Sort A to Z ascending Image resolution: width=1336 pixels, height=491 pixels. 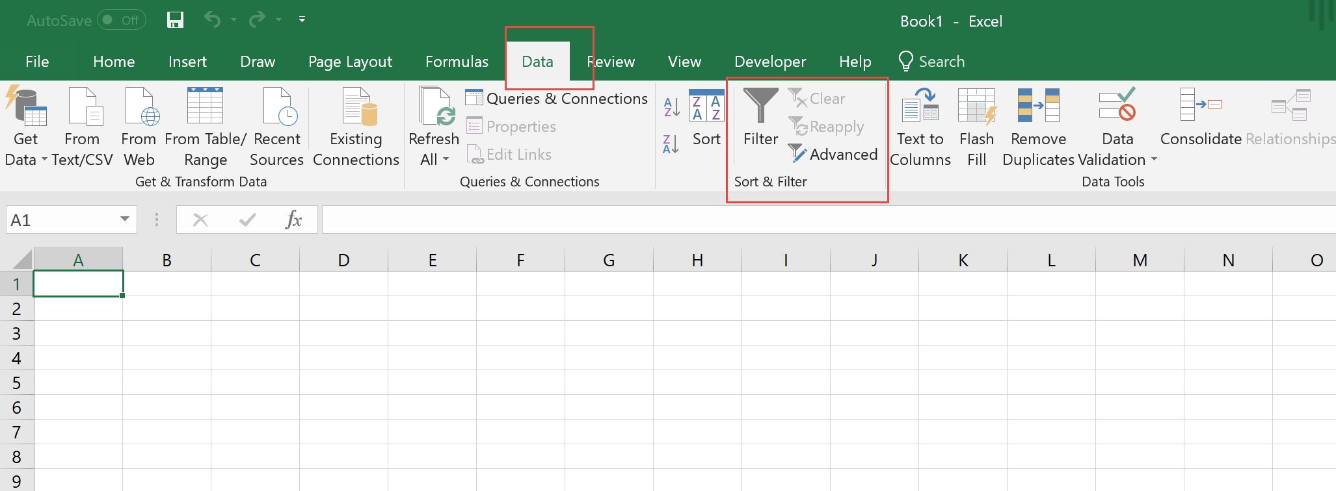pyautogui.click(x=671, y=107)
